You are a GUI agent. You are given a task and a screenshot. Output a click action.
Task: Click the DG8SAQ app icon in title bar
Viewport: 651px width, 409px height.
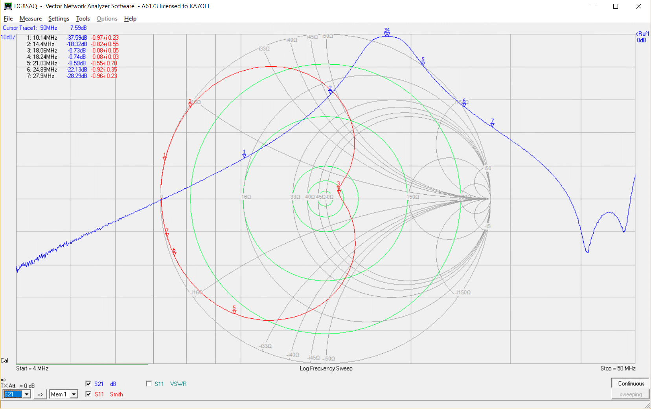click(x=8, y=6)
